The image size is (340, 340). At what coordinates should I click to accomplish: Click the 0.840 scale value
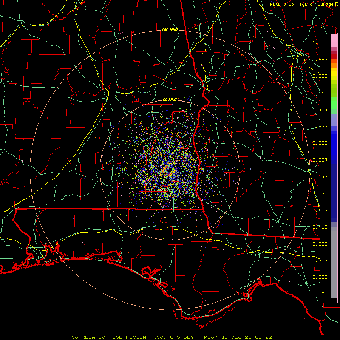320,93
